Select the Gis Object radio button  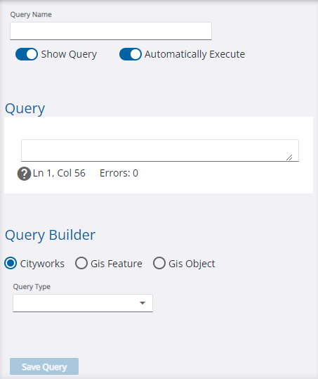[159, 263]
